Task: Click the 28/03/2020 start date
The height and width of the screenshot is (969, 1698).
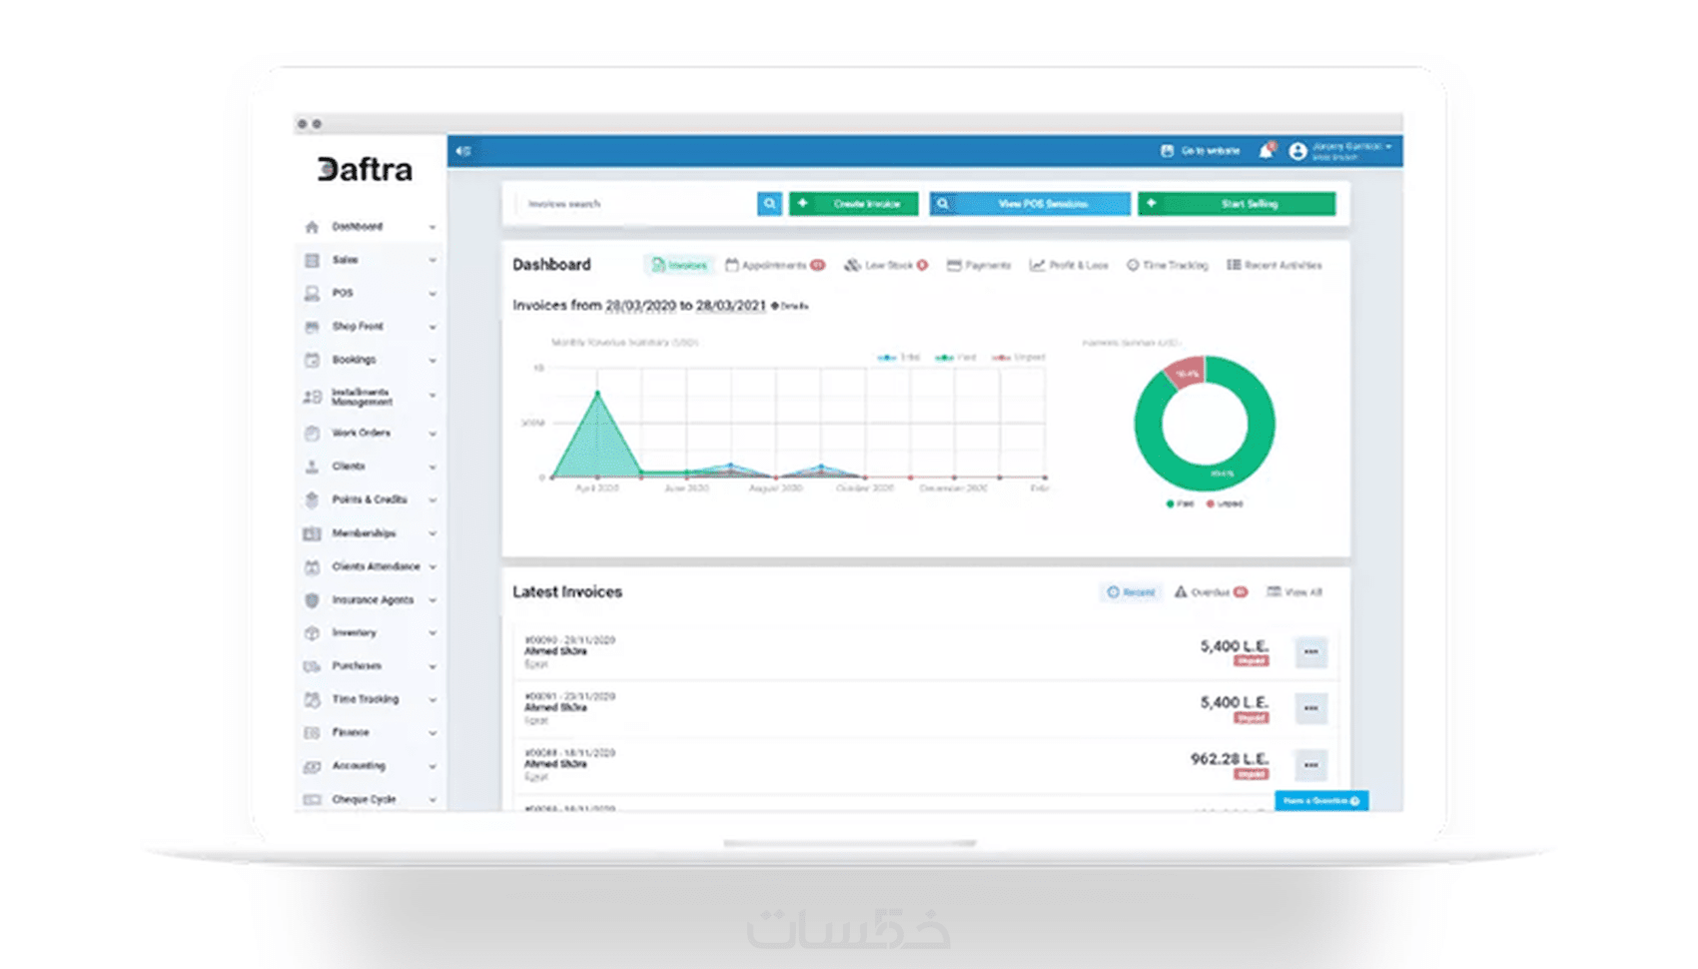Action: tap(640, 306)
